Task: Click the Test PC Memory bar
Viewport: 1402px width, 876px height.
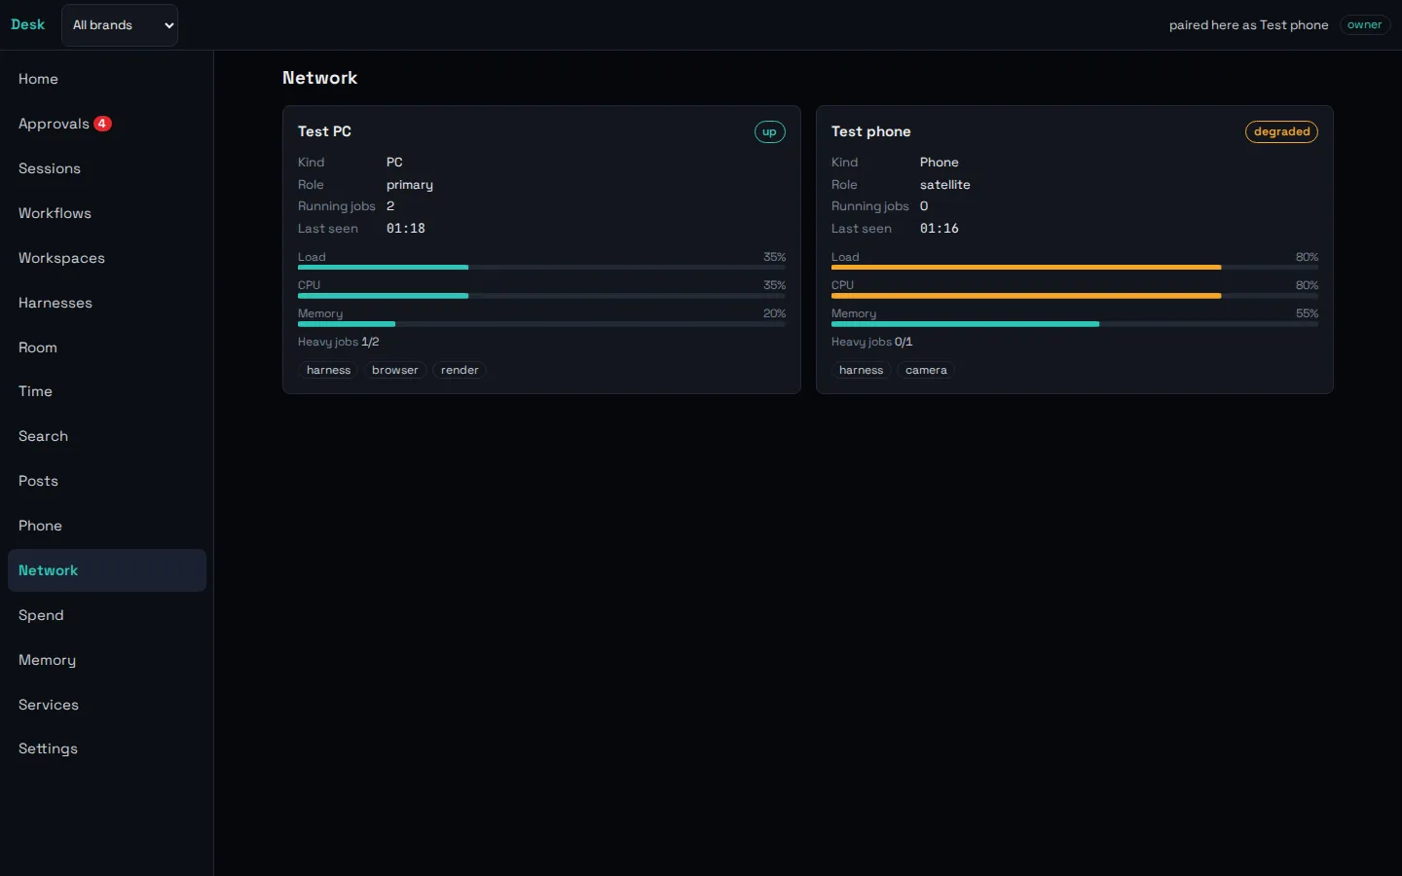Action: 541,323
